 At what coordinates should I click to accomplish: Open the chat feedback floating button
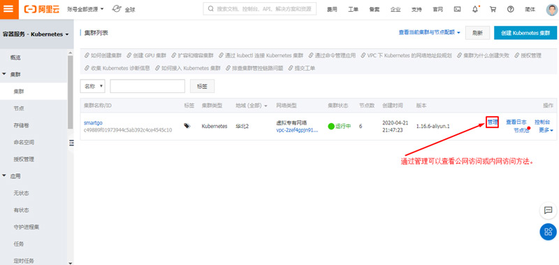(549, 210)
